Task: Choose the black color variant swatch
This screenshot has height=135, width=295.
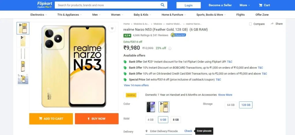Action: (x=151, y=107)
